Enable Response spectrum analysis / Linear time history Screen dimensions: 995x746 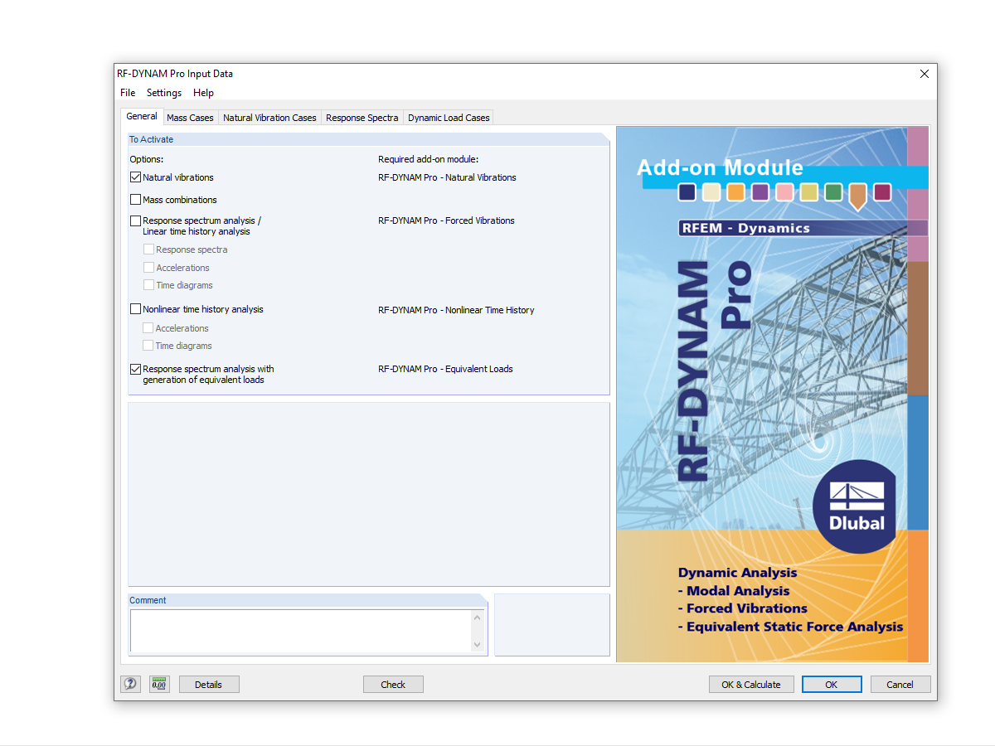click(135, 220)
